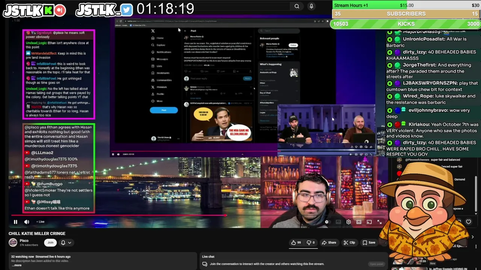Click the tweet repost icon
The height and width of the screenshot is (270, 481).
point(202,71)
